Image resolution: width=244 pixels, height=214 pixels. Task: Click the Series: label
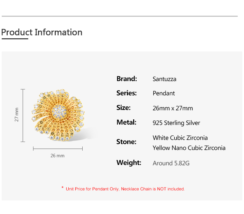click(127, 93)
